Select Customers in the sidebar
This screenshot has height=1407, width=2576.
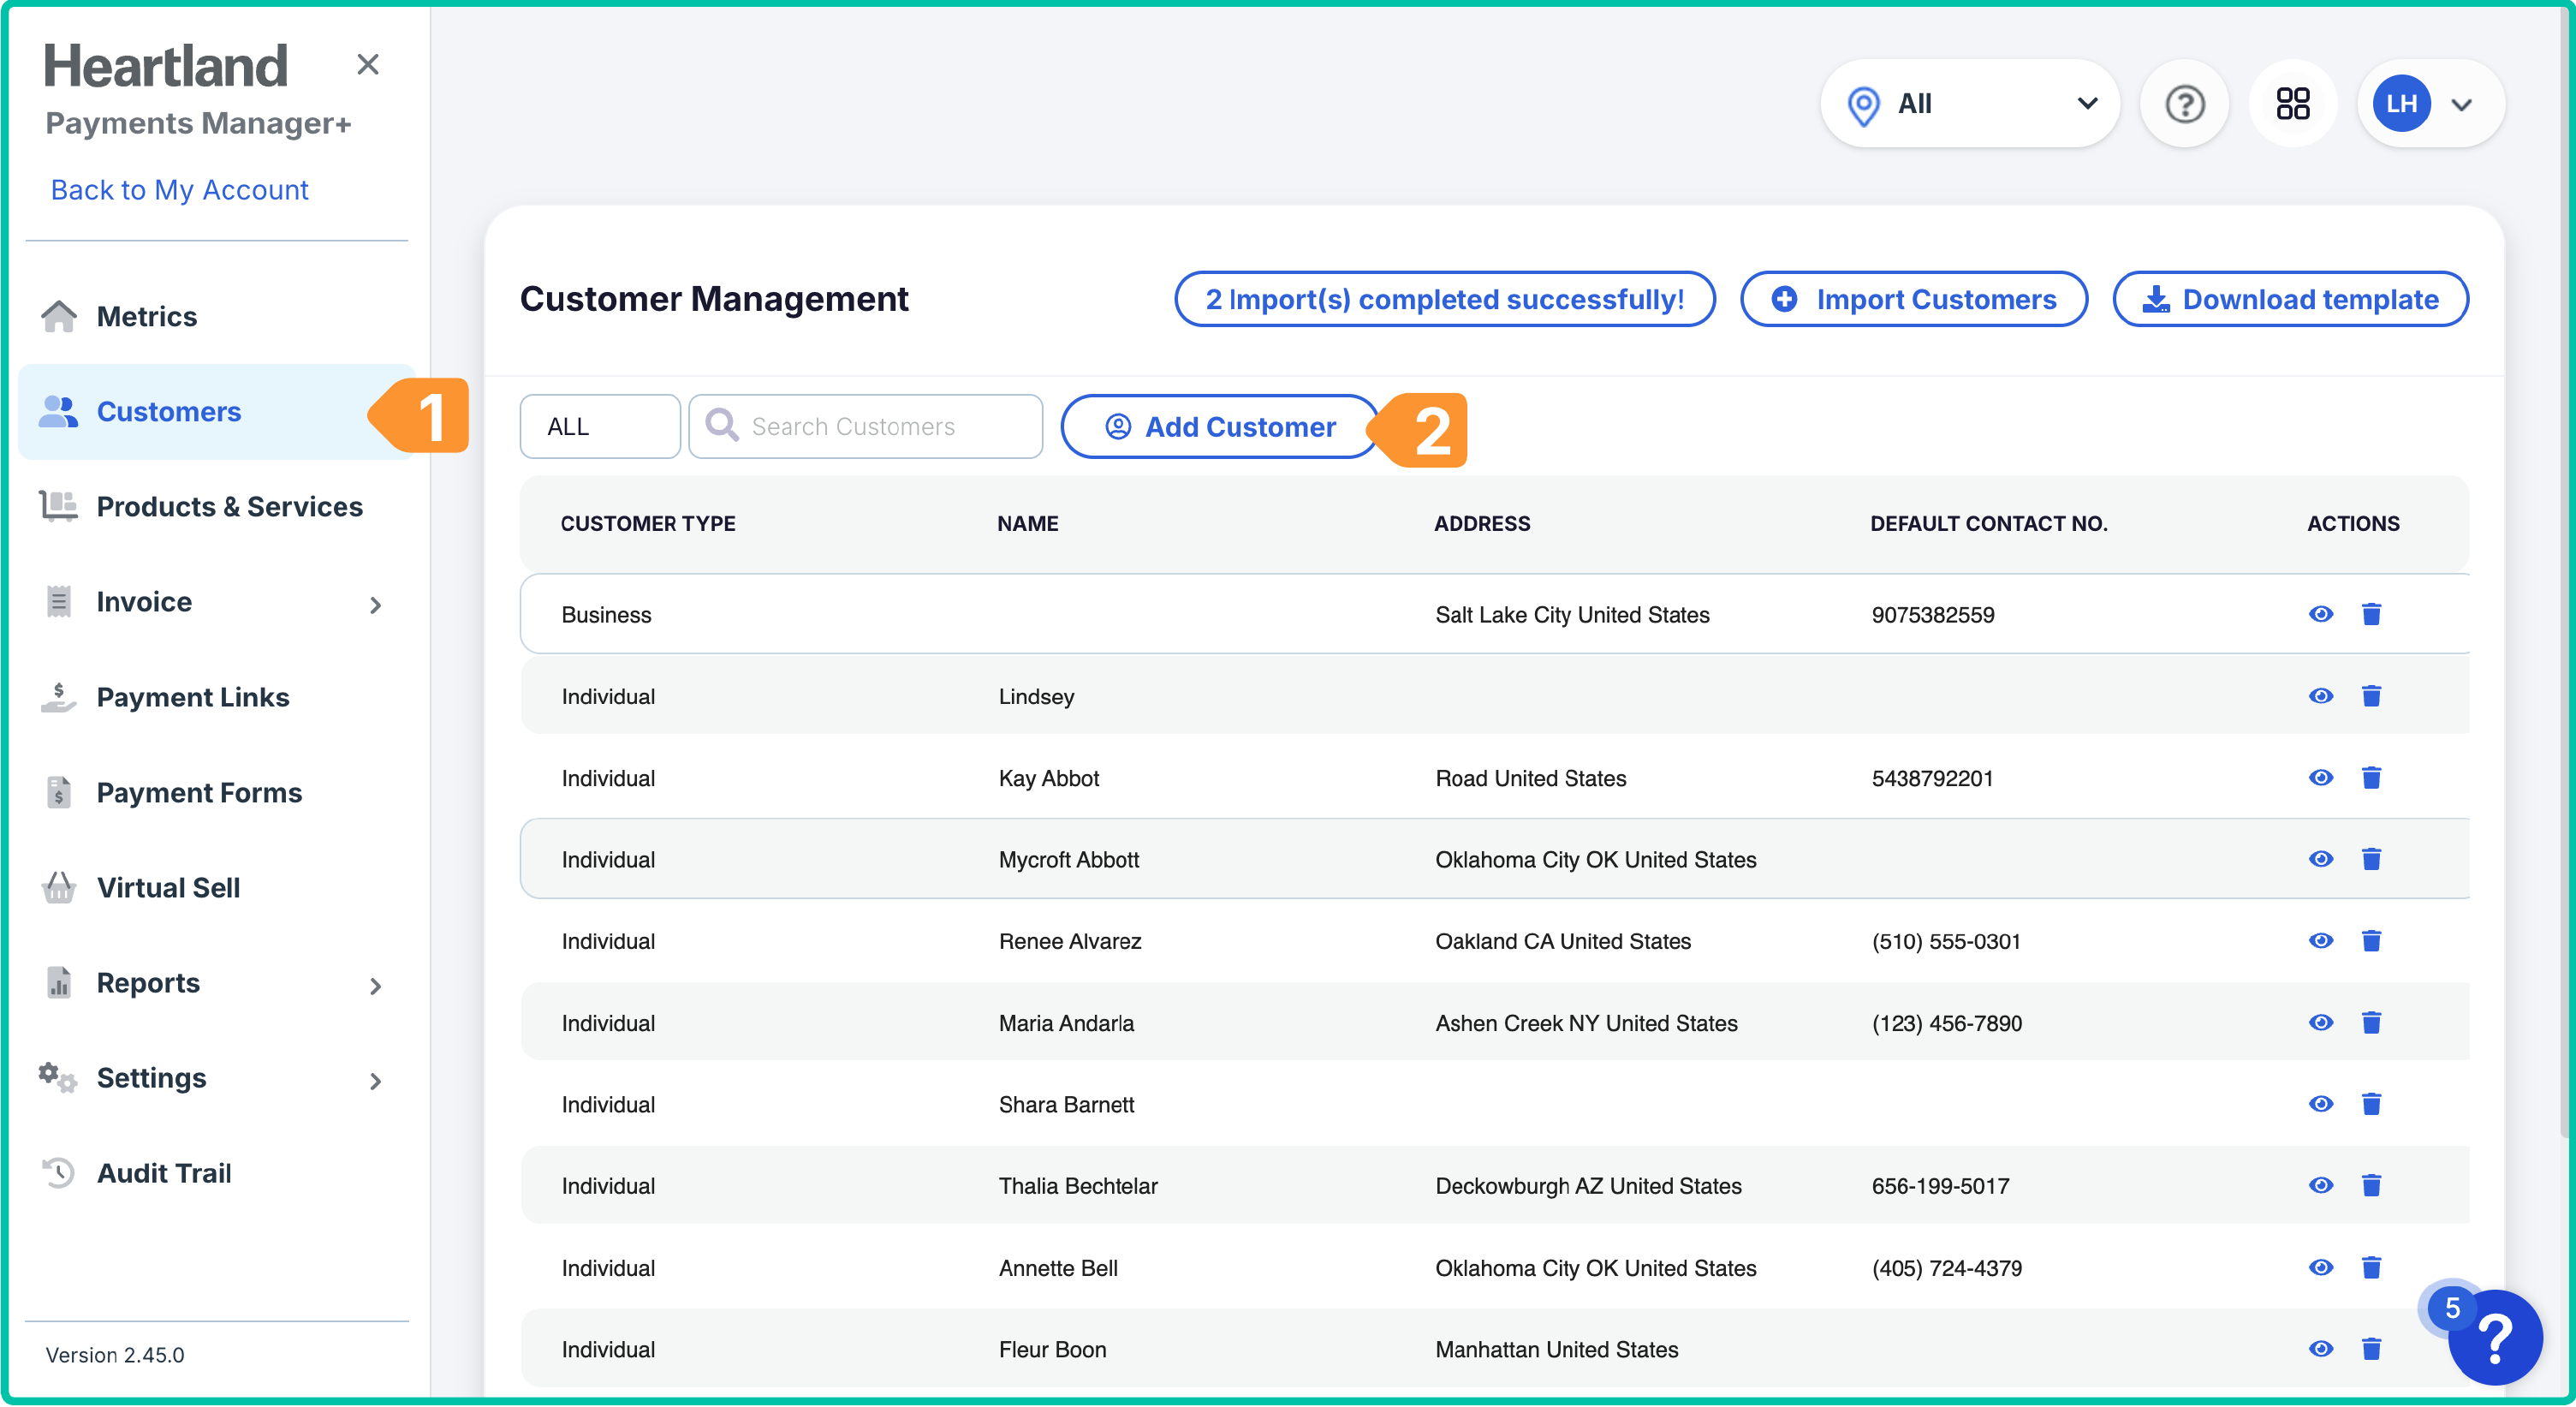217,412
